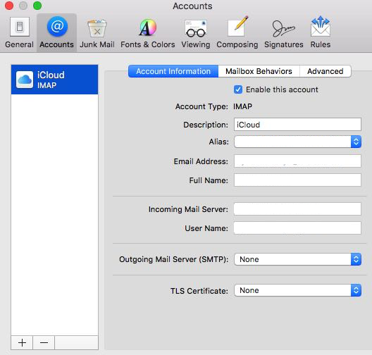
Task: Click into the Email Address field
Action: [x=297, y=161]
